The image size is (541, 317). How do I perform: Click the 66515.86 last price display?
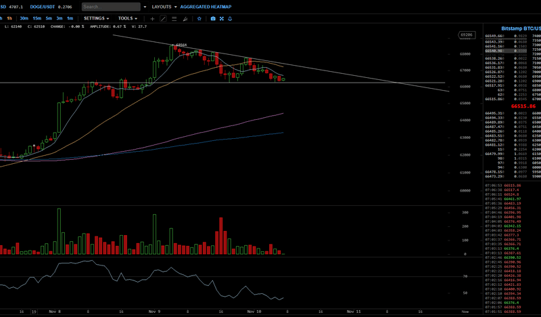tap(523, 106)
